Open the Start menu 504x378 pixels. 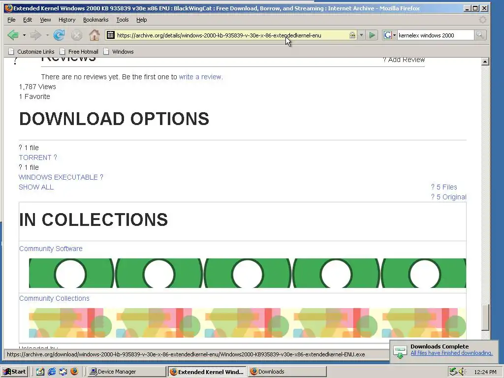click(x=15, y=372)
